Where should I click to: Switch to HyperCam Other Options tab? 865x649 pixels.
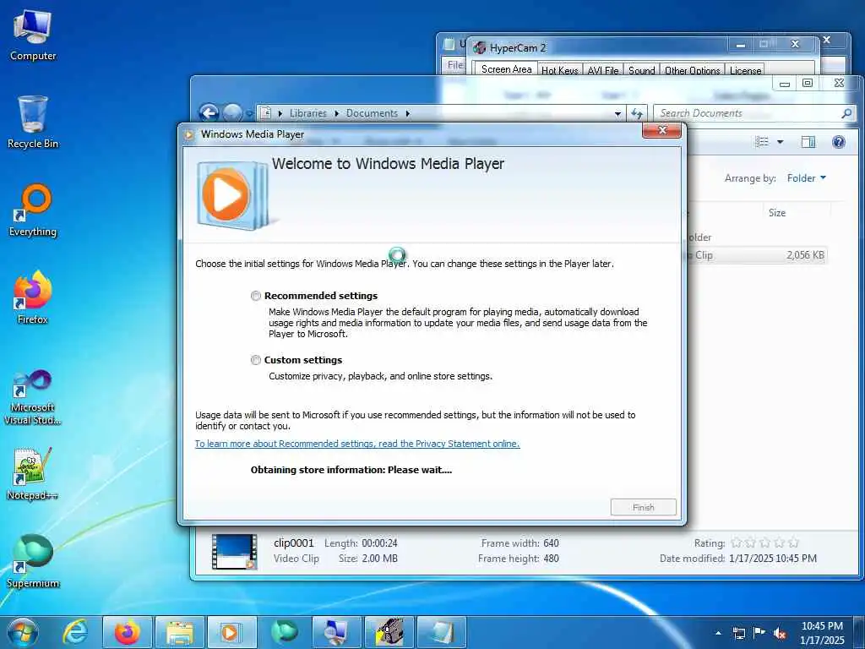[693, 70]
